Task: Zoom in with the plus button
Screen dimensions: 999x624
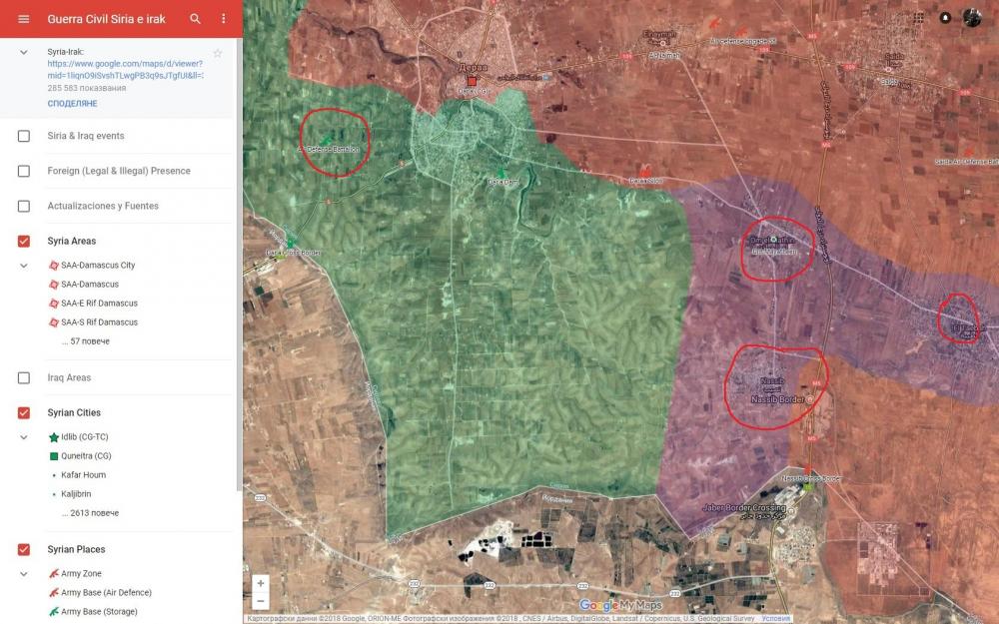Action: pos(261,583)
